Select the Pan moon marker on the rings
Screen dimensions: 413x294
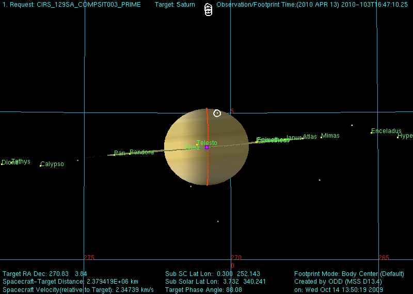115,155
